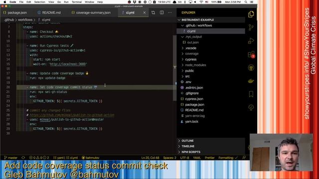This screenshot has height=179, width=319.
Task: Open the Terminal menu
Action: (77, 2)
